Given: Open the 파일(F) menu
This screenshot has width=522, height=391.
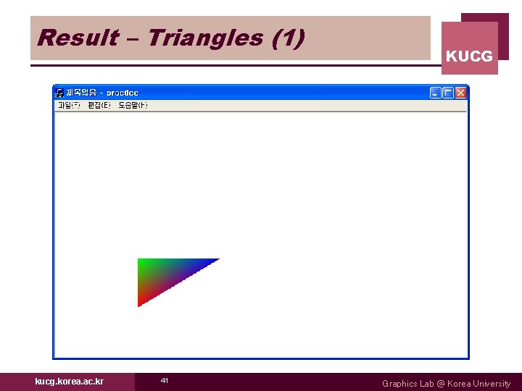Looking at the screenshot, I should [x=69, y=106].
